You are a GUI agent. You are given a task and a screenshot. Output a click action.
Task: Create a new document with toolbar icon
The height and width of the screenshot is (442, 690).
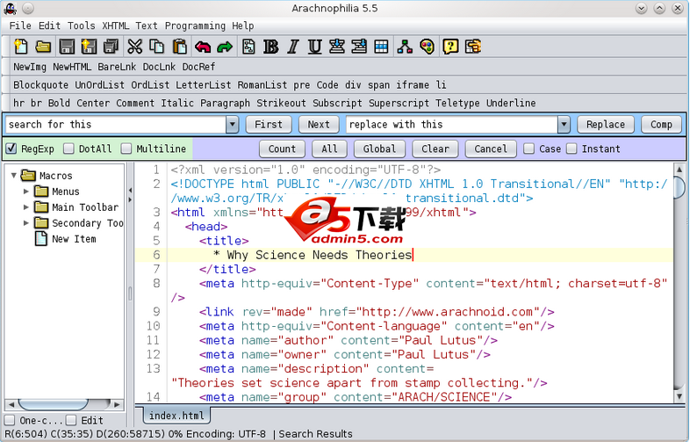[21, 47]
